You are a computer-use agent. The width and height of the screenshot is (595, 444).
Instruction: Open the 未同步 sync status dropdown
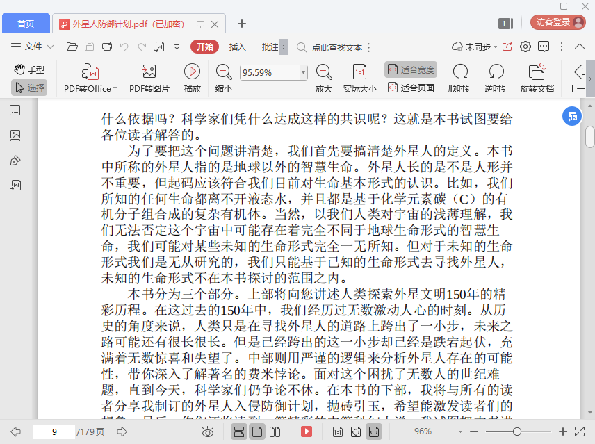click(474, 47)
